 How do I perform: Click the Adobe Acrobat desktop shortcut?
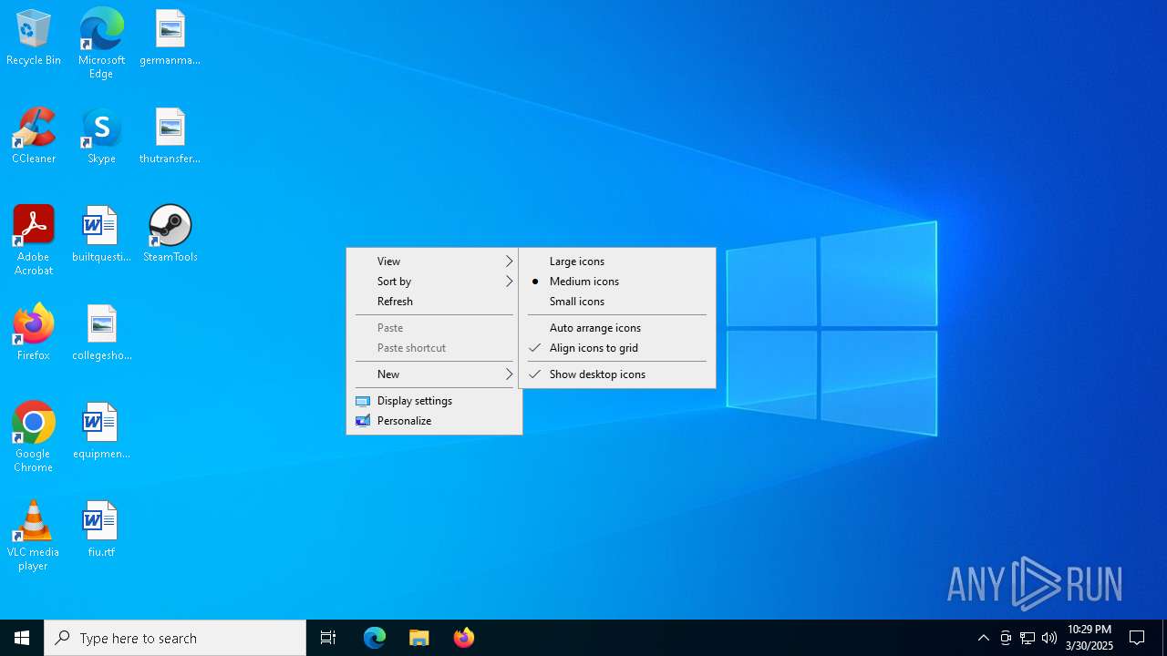pyautogui.click(x=34, y=241)
